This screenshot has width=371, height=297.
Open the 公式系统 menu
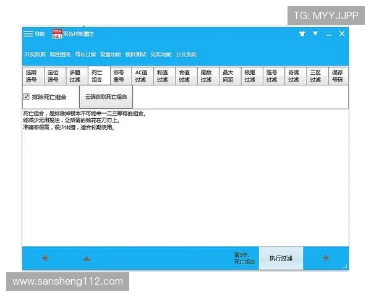pos(186,54)
